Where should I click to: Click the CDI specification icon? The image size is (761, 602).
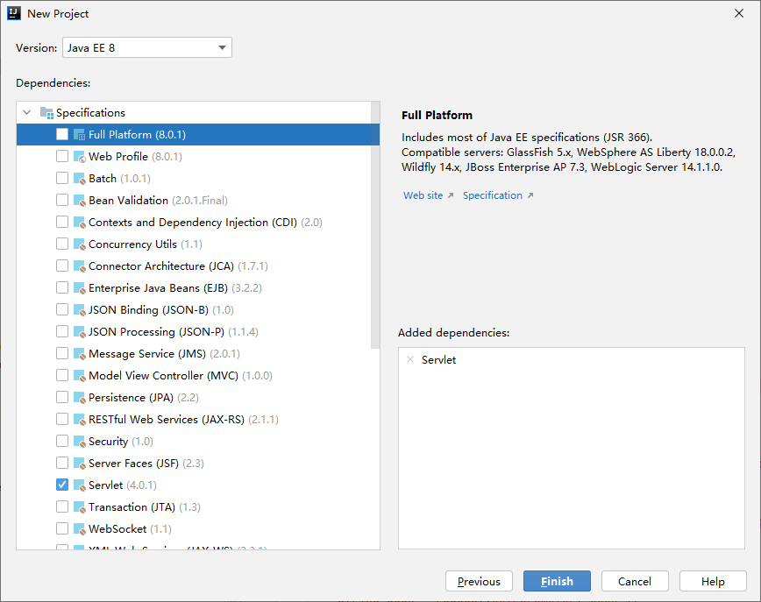click(80, 223)
